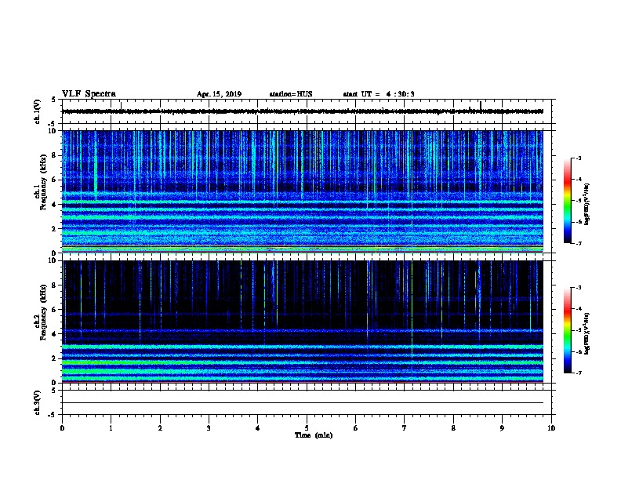Image resolution: width=621 pixels, height=480 pixels.
Task: Click the '0' tick on time axis
Action: click(62, 428)
